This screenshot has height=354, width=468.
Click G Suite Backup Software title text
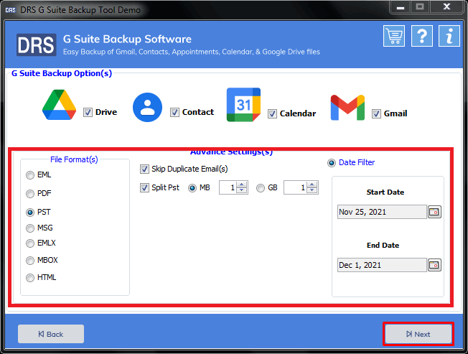point(128,39)
